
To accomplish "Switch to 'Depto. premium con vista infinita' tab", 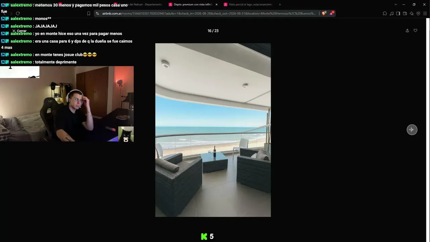I will click(x=192, y=4).
